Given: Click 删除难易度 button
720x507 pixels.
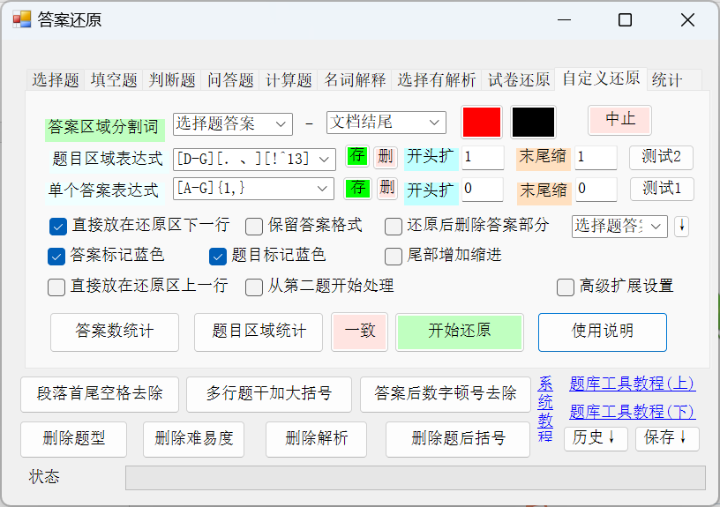Looking at the screenshot, I should 194,440.
